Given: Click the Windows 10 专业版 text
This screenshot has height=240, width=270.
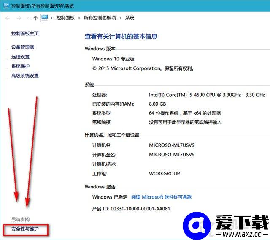Looking at the screenshot, I should click(113, 59).
